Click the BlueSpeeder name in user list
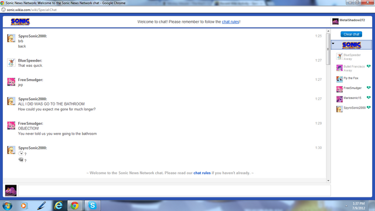Viewport: 375px width, 211px height. pyautogui.click(x=352, y=55)
